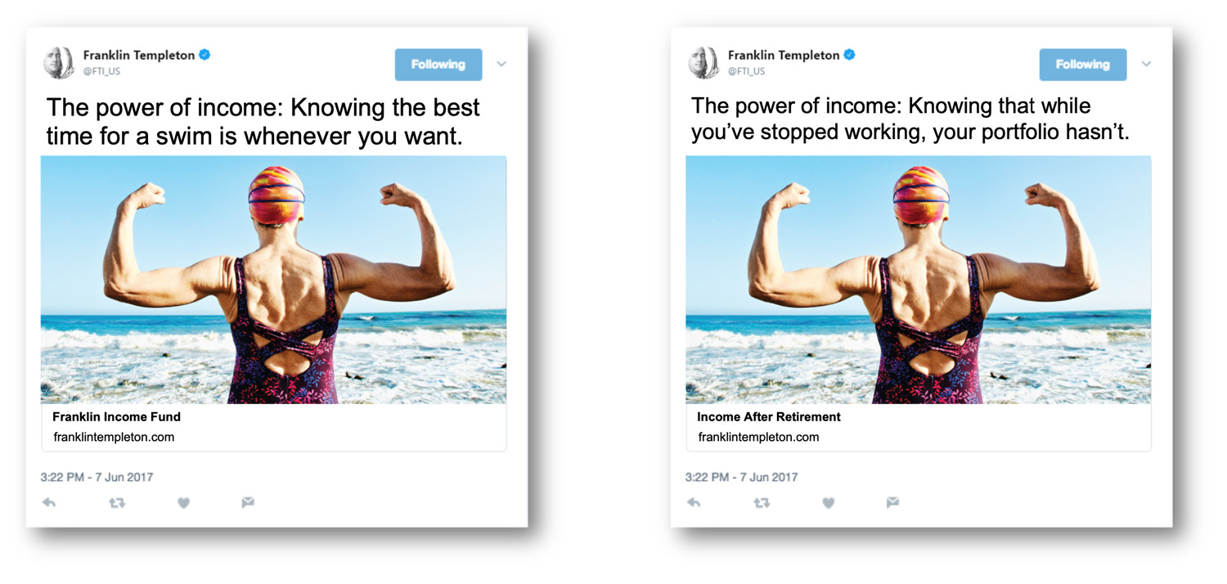Click the Franklin Templeton name on left tweet
The width and height of the screenshot is (1227, 584).
click(139, 55)
